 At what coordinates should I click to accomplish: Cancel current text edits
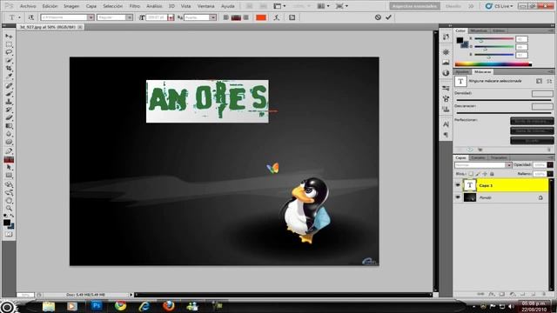(378, 17)
